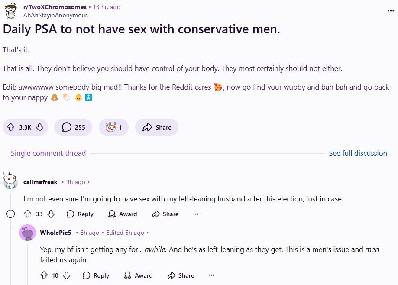Upvote callmefreak's comment
Image resolution: width=398 pixels, height=285 pixels.
pyautogui.click(x=27, y=214)
